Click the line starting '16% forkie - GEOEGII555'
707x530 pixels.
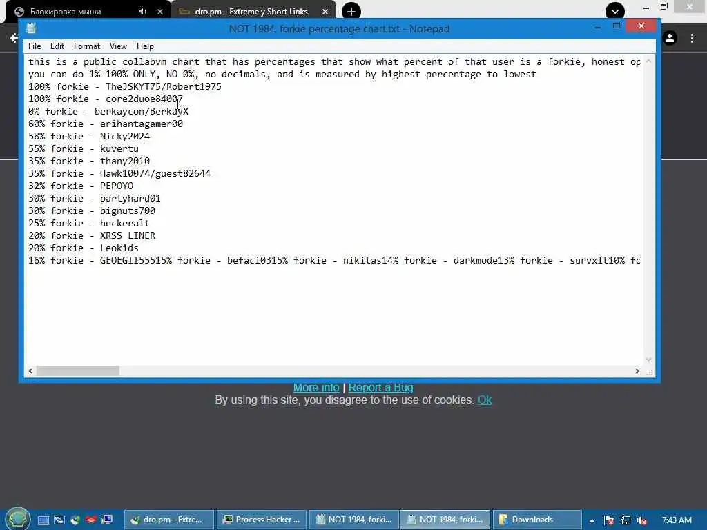(334, 260)
